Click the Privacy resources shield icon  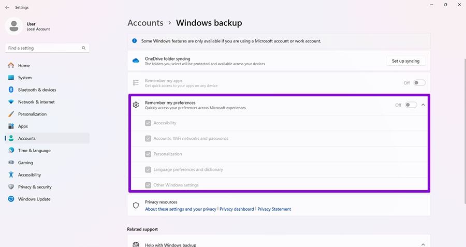coord(136,206)
